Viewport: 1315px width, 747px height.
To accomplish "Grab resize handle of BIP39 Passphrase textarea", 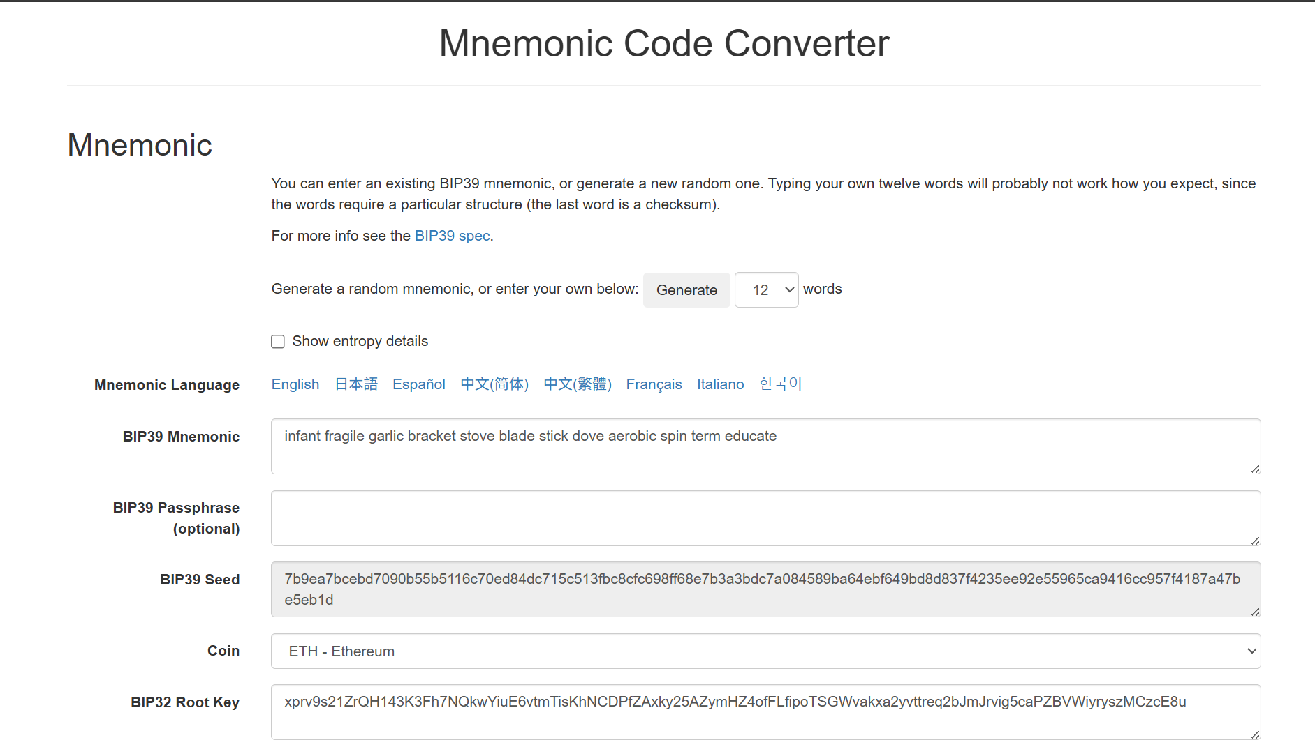I will pyautogui.click(x=1255, y=541).
